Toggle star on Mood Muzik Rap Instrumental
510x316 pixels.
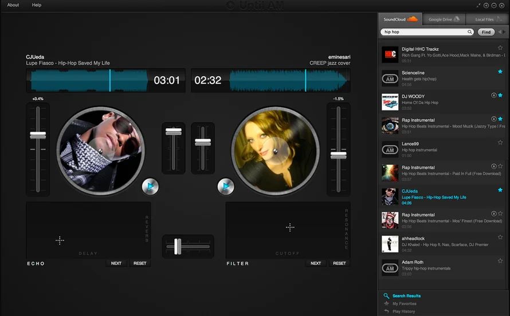point(500,119)
